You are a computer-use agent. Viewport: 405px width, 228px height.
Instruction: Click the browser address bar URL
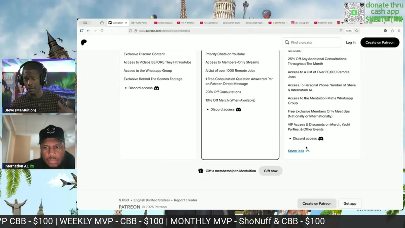tap(165, 31)
